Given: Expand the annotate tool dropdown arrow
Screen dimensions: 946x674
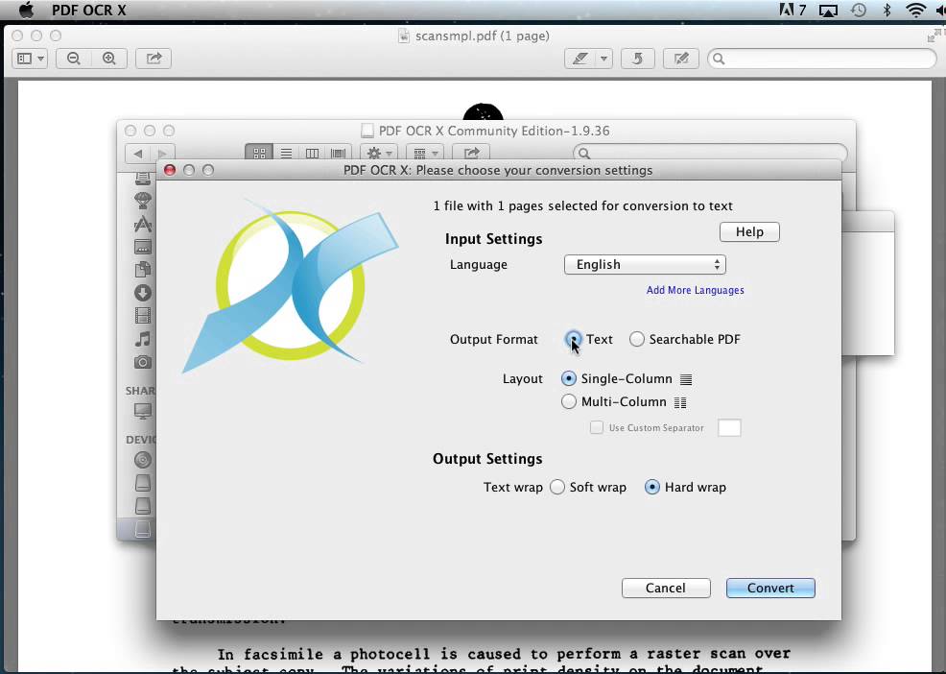Looking at the screenshot, I should point(603,59).
